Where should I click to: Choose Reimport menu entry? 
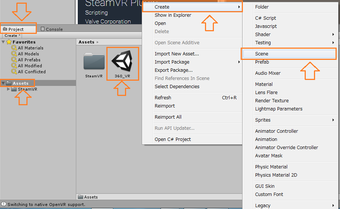click(192, 106)
